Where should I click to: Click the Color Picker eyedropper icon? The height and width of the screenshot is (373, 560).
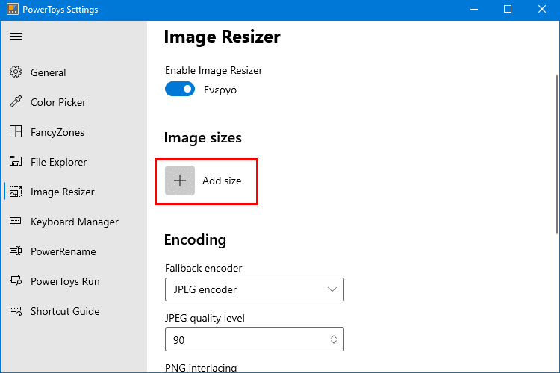[16, 102]
